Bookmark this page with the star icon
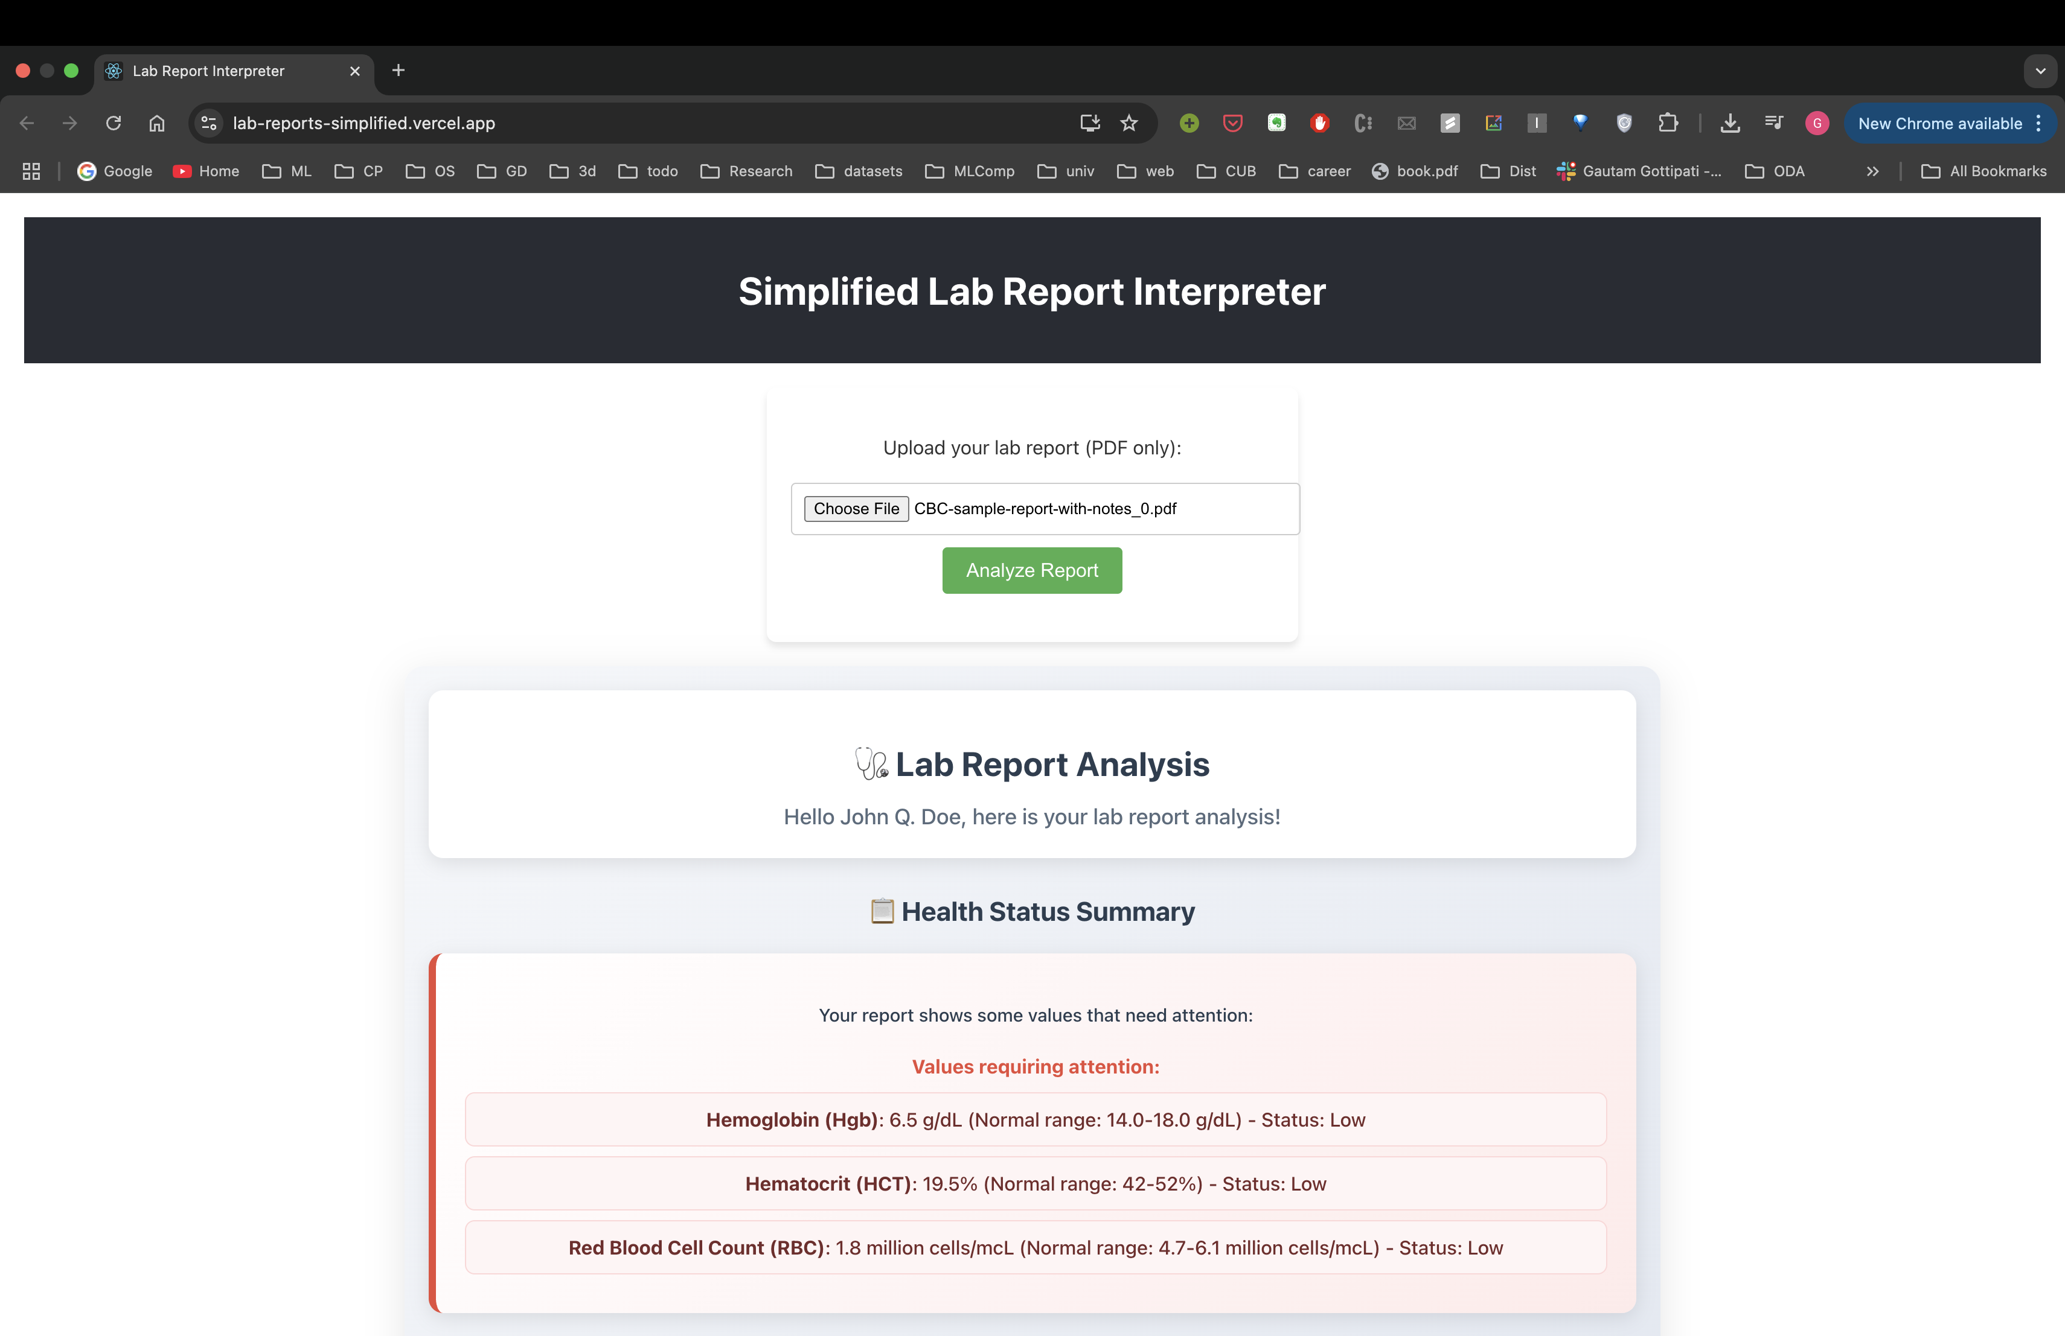Viewport: 2065px width, 1336px height. tap(1129, 123)
